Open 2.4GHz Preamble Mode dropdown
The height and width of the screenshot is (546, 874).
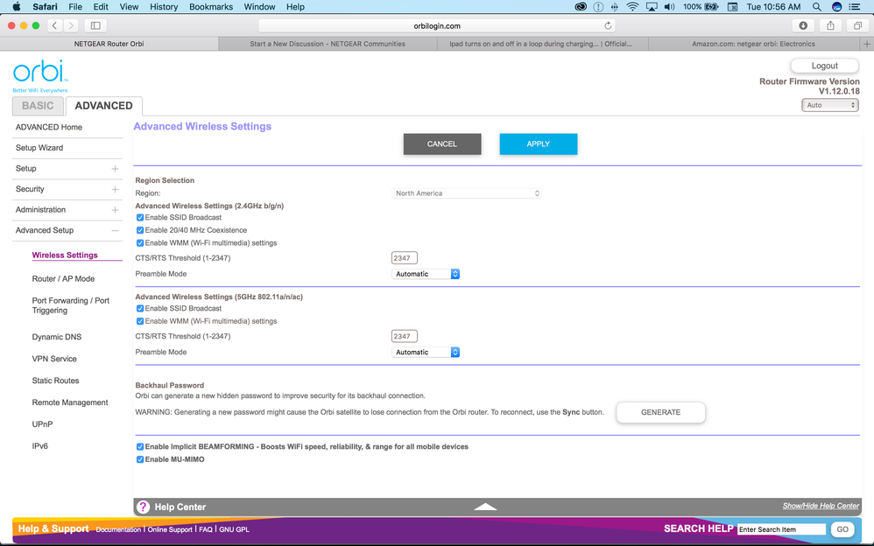[x=426, y=274]
